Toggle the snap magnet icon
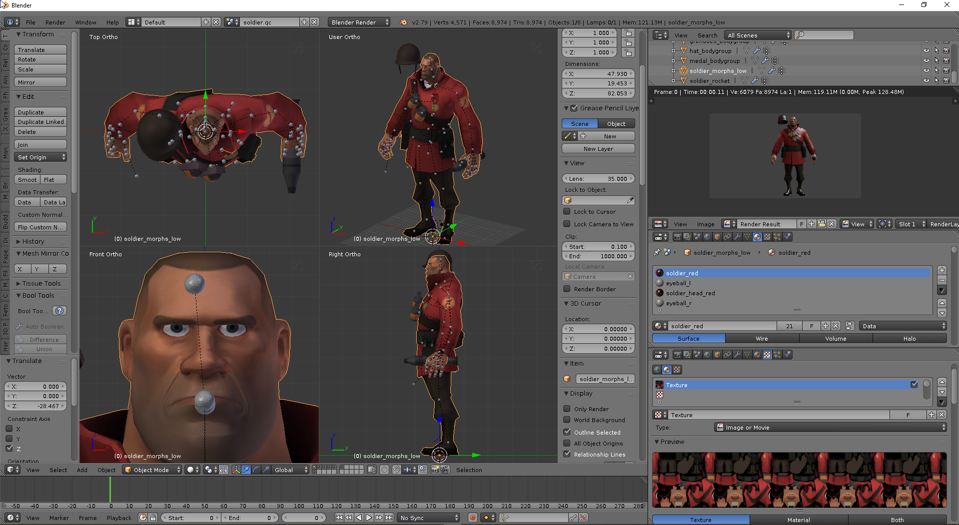This screenshot has height=525, width=959. point(396,470)
